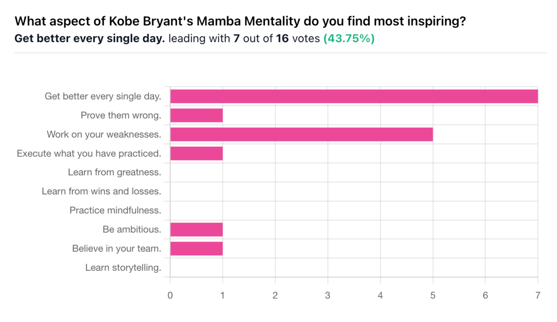
Task: Select the Prove them wrong bar
Action: point(196,115)
